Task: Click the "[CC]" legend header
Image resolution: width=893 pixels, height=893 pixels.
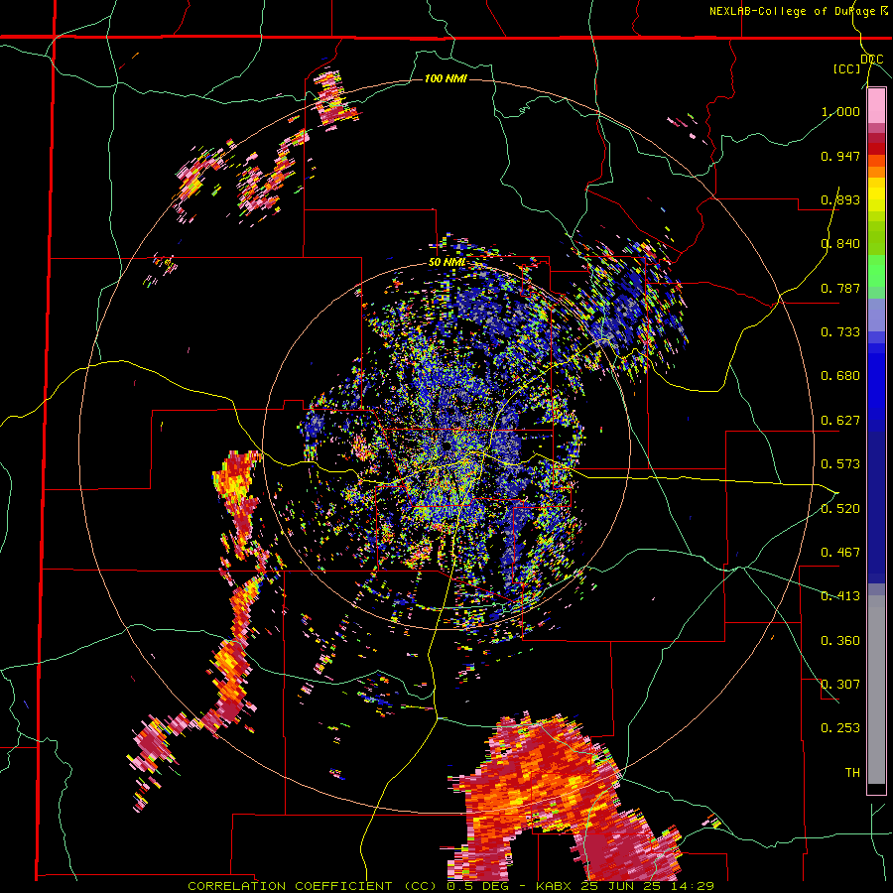Action: click(x=846, y=68)
